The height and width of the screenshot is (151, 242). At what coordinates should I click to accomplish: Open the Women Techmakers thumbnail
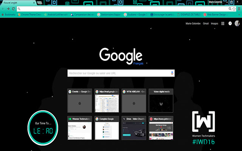click(x=80, y=128)
